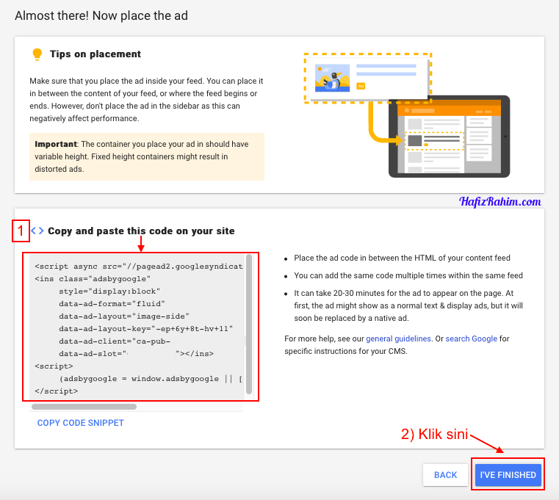Go back with the BACK button
This screenshot has height=500, width=559.
click(x=445, y=475)
